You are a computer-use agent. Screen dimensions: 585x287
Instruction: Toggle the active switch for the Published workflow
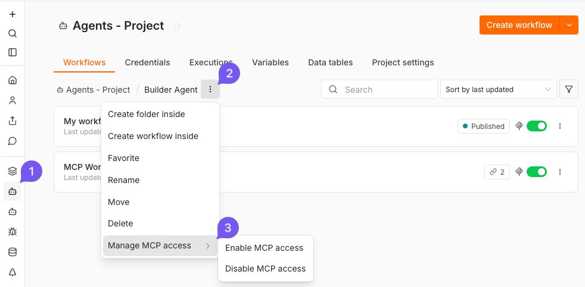[x=537, y=126]
